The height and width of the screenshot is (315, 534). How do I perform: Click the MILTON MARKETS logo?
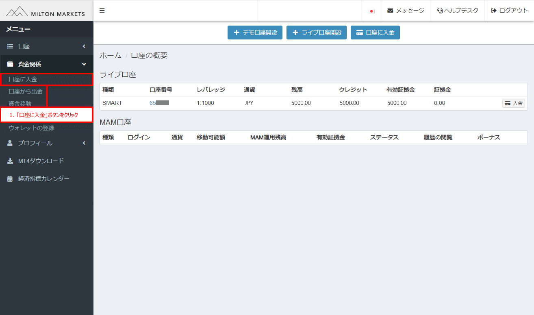[46, 11]
